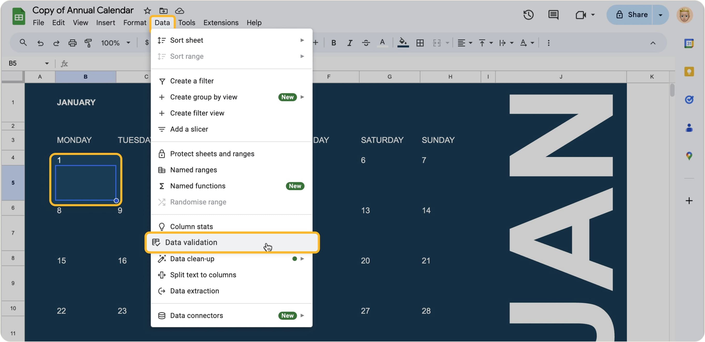Click the Print icon
Image resolution: width=705 pixels, height=342 pixels.
[x=72, y=43]
